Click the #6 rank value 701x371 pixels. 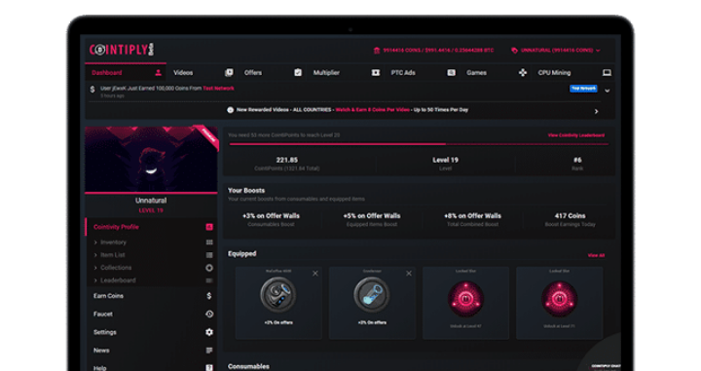pyautogui.click(x=577, y=160)
